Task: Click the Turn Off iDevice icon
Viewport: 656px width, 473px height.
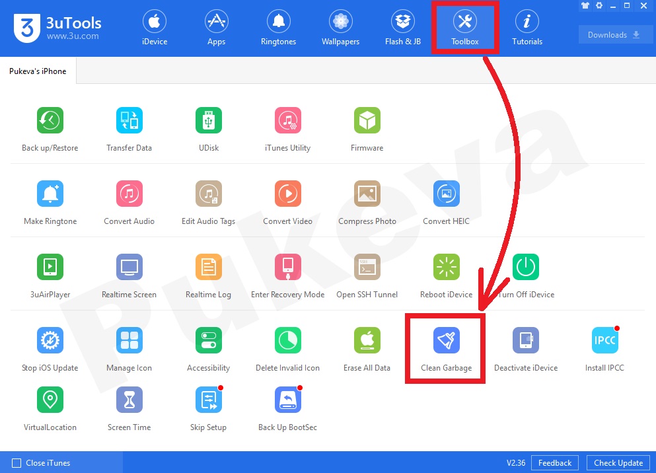Action: (x=525, y=267)
